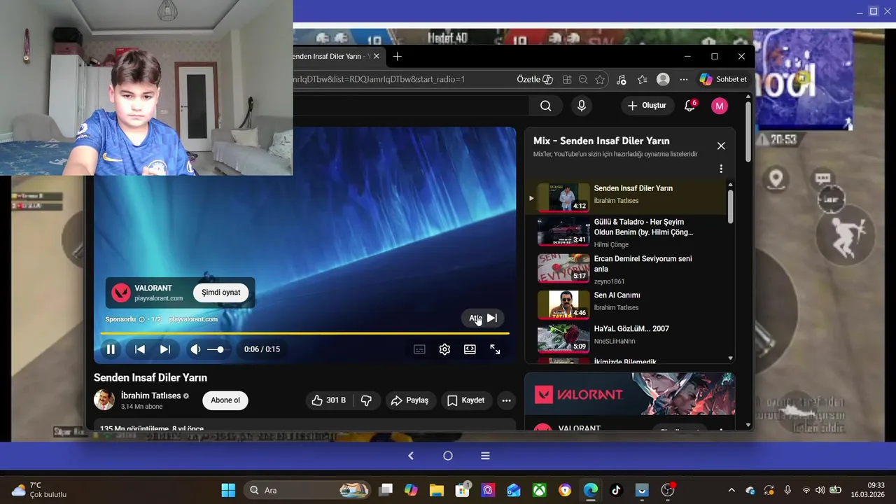The image size is (896, 504).
Task: Open the Edge browser profile icon
Action: 663,79
